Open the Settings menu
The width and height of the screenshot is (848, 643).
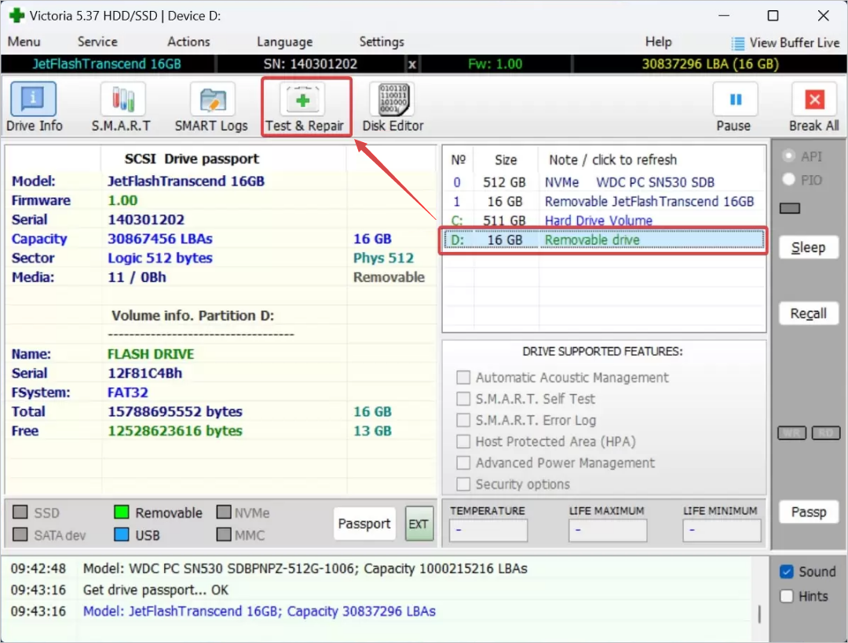[x=382, y=42]
